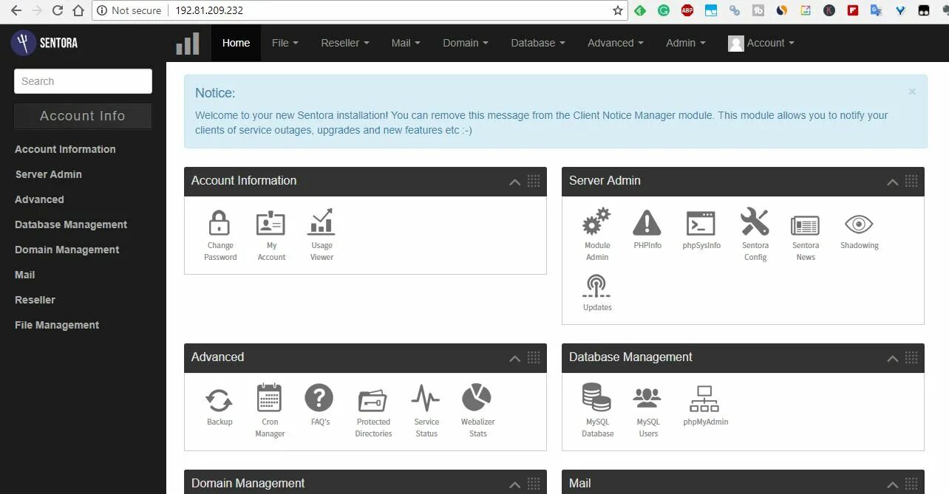This screenshot has width=949, height=494.
Task: Open the My Account module
Action: point(271,235)
